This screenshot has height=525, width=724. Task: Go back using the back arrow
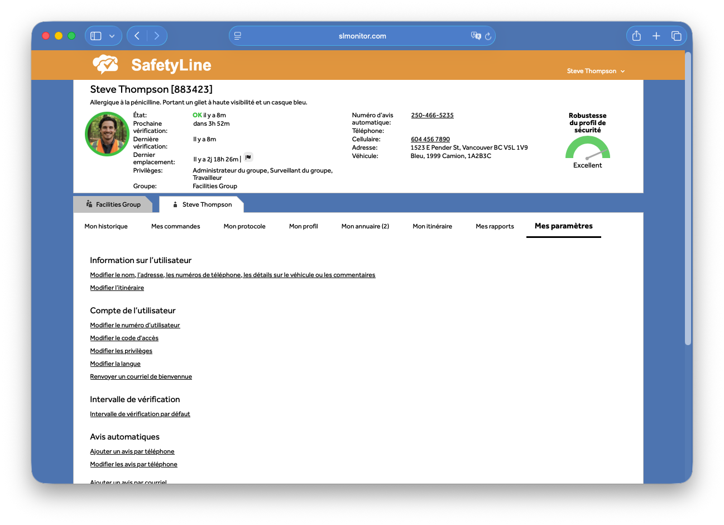[x=137, y=36]
